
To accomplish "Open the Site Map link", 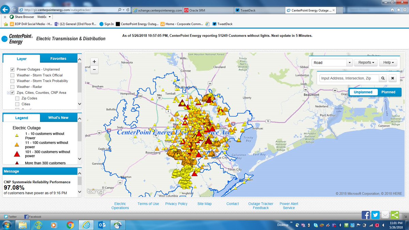I will tap(204, 204).
